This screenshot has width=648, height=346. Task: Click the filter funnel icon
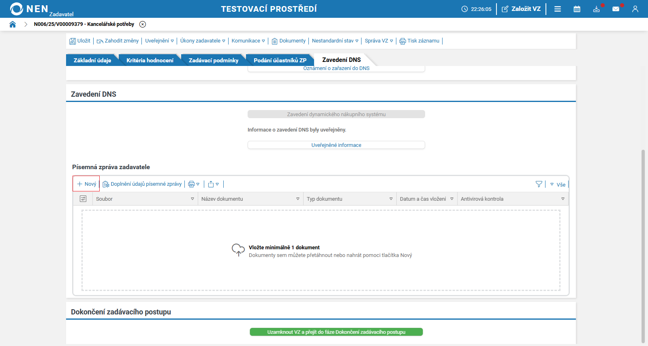click(539, 184)
